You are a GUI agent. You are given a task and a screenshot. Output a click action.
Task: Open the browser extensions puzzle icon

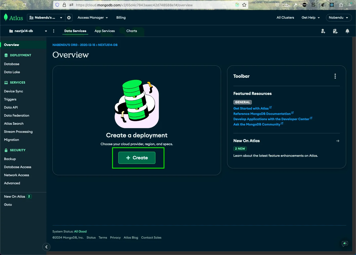pos(341,5)
